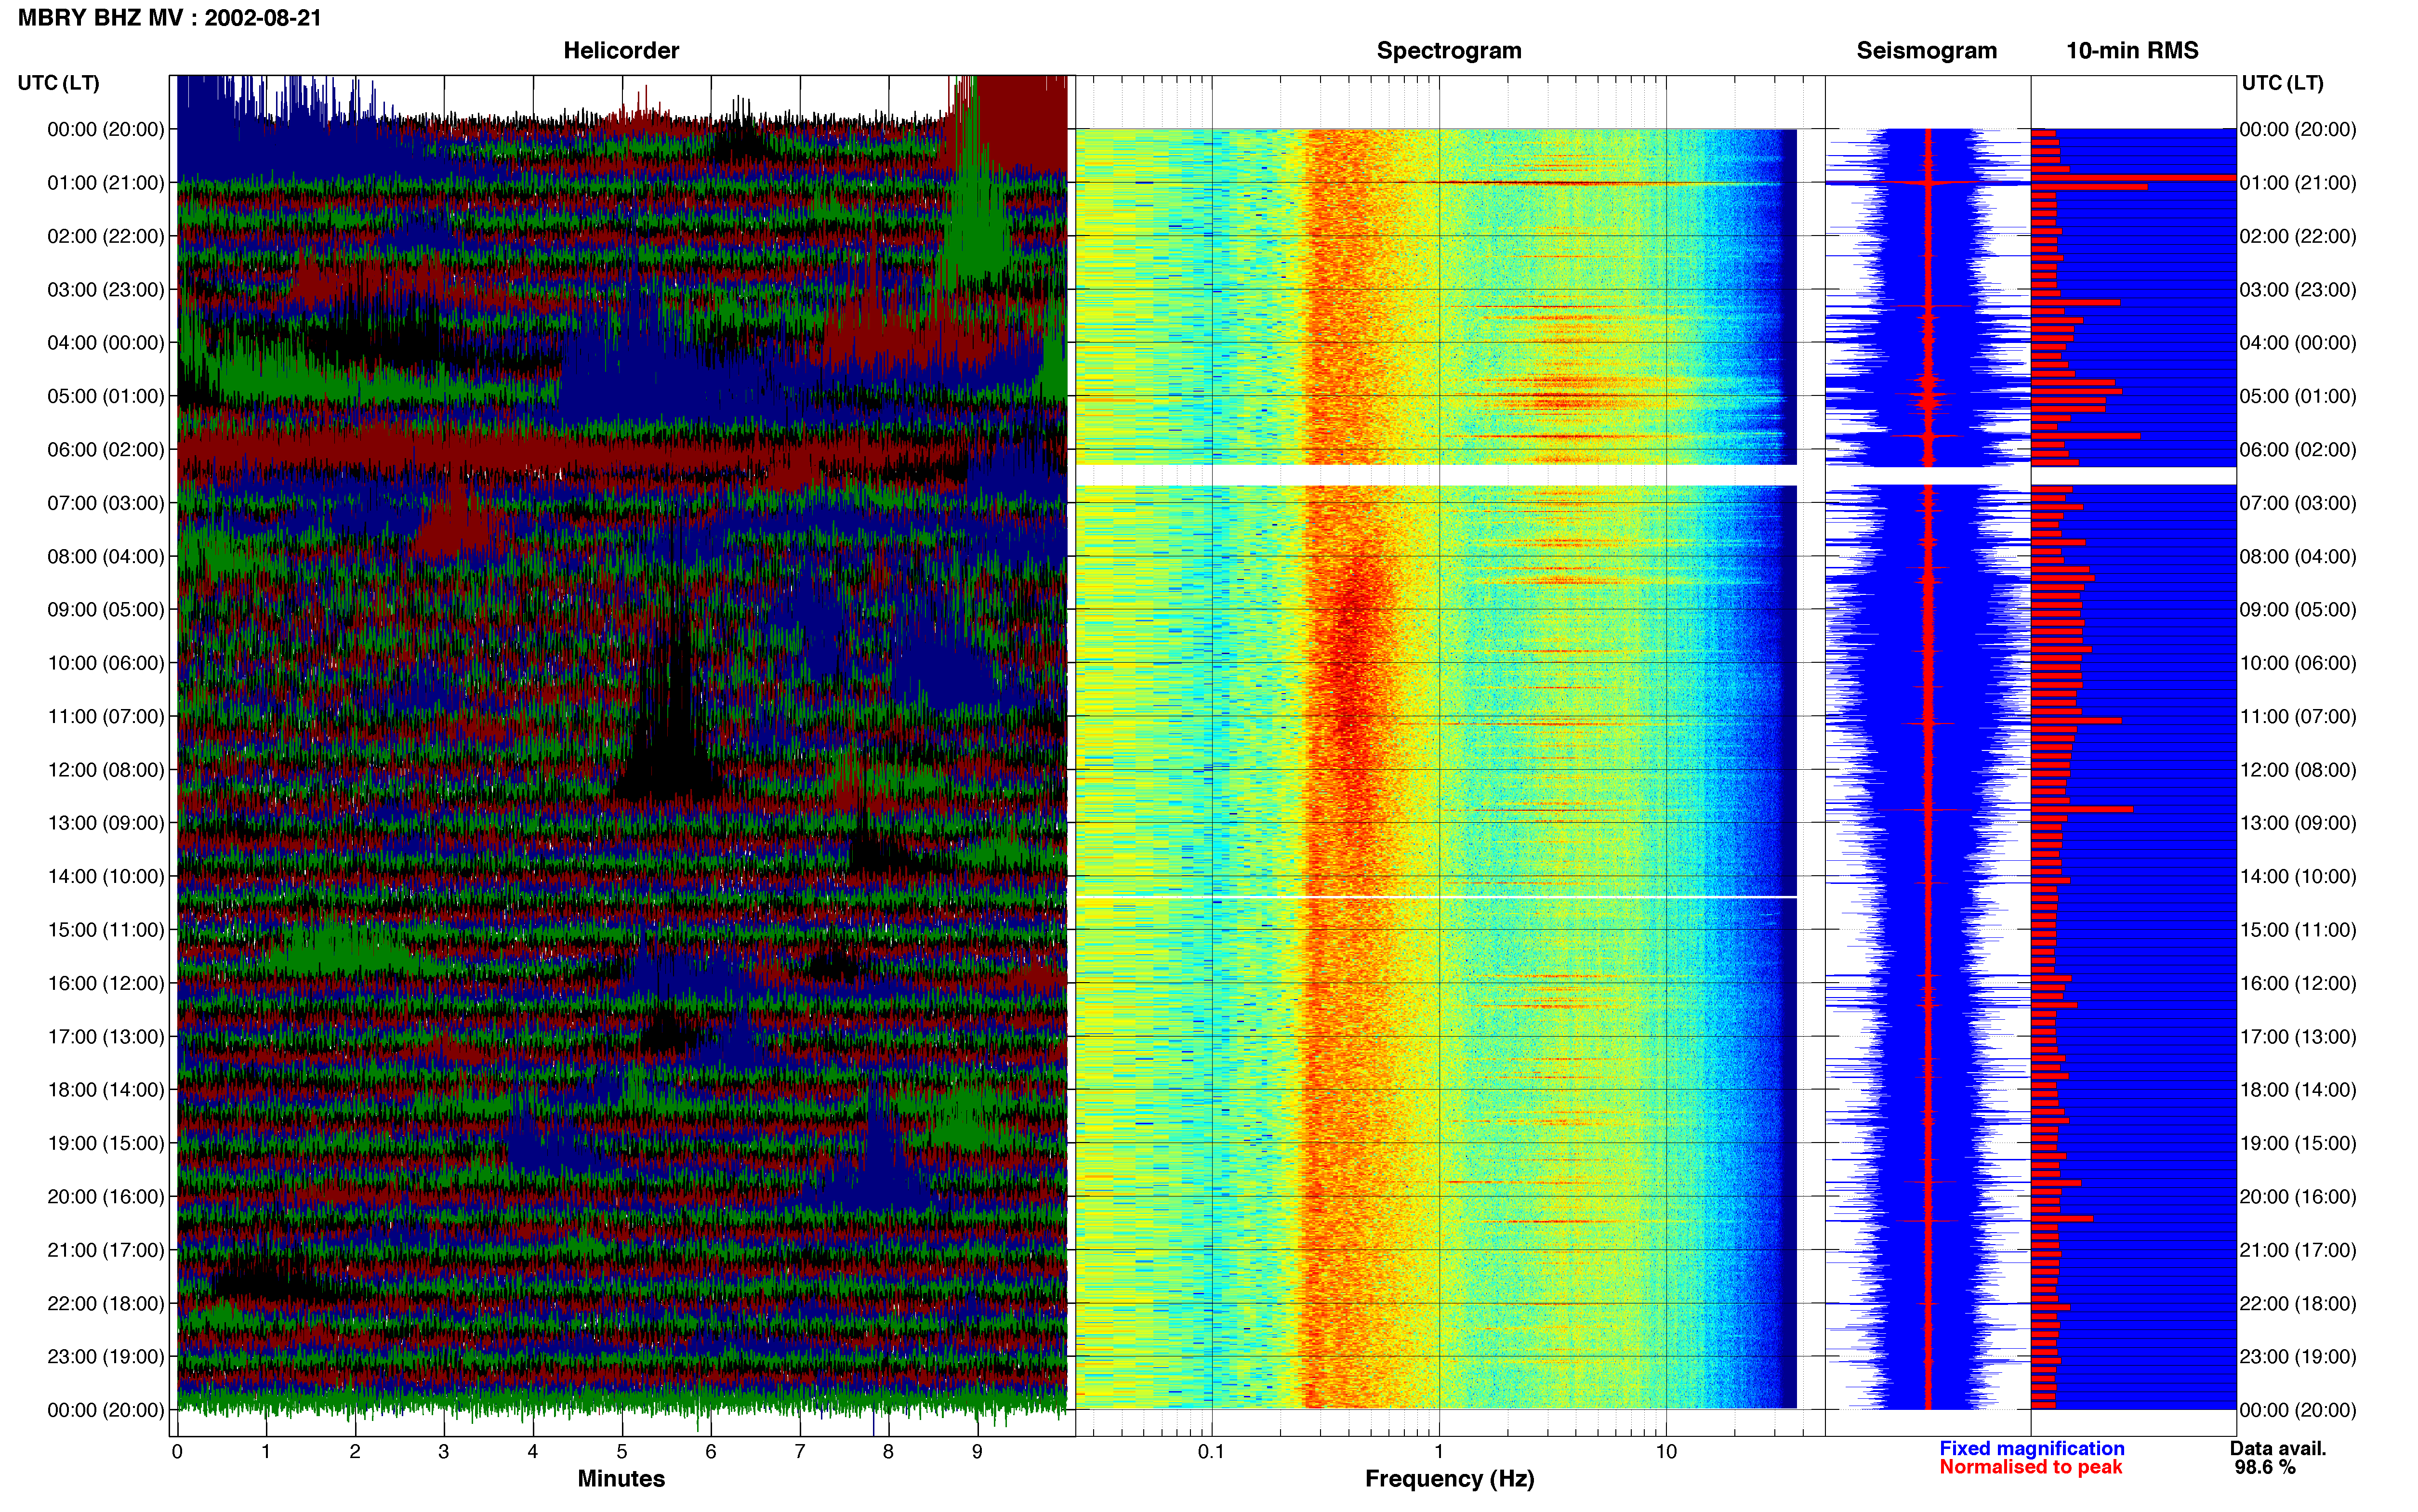Select the '98.6 %' data availability value
The height and width of the screenshot is (1512, 2418).
tap(2265, 1467)
